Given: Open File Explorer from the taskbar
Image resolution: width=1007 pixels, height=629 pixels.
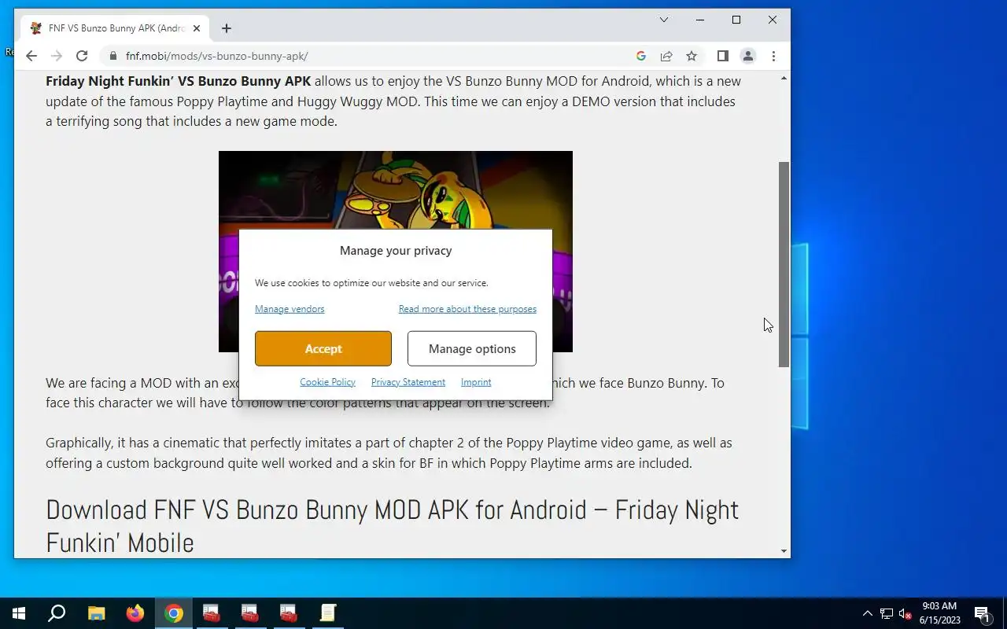Looking at the screenshot, I should pyautogui.click(x=96, y=613).
